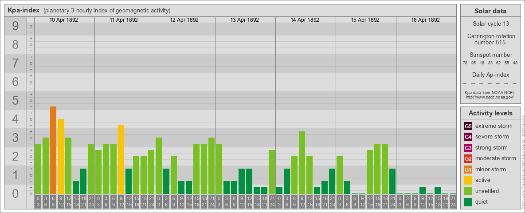Viewport: 525px width, 213px height.
Task: Click the 6–9 hour label under 10 Apr
Action: point(53,202)
